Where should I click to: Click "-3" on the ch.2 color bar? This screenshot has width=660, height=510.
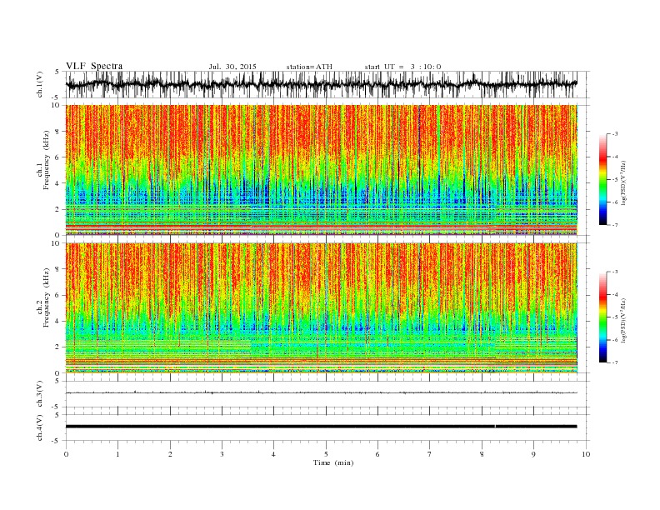pyautogui.click(x=615, y=272)
